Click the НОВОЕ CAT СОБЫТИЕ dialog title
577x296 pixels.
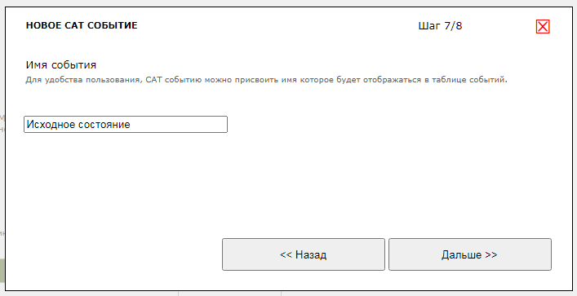tap(82, 25)
